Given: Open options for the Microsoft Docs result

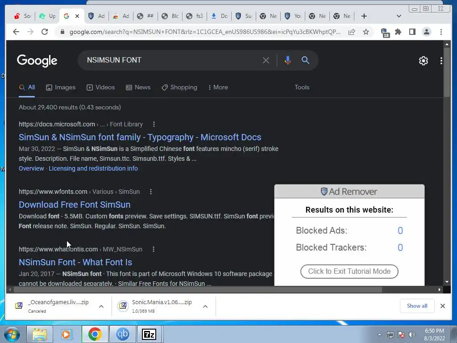Looking at the screenshot, I should (154, 124).
